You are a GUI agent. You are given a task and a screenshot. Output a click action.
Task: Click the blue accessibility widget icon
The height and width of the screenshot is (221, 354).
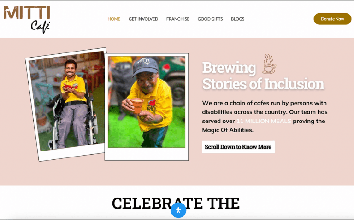click(x=178, y=210)
